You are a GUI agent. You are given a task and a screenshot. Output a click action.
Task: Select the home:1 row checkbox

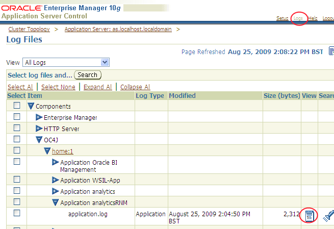click(17, 150)
